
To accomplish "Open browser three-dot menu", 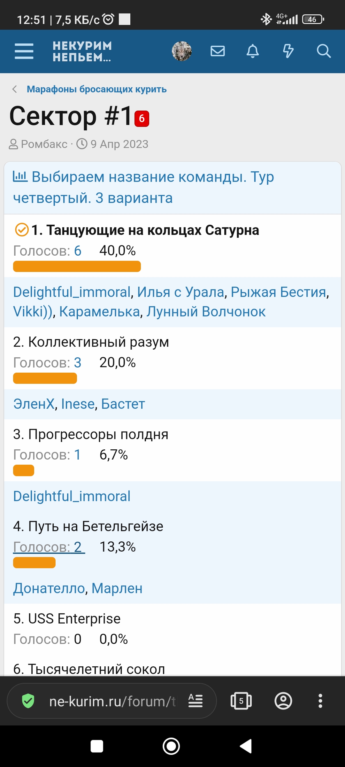I will [320, 701].
